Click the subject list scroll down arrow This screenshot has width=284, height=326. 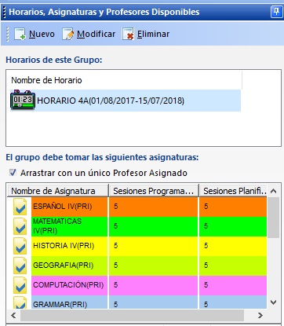273,302
